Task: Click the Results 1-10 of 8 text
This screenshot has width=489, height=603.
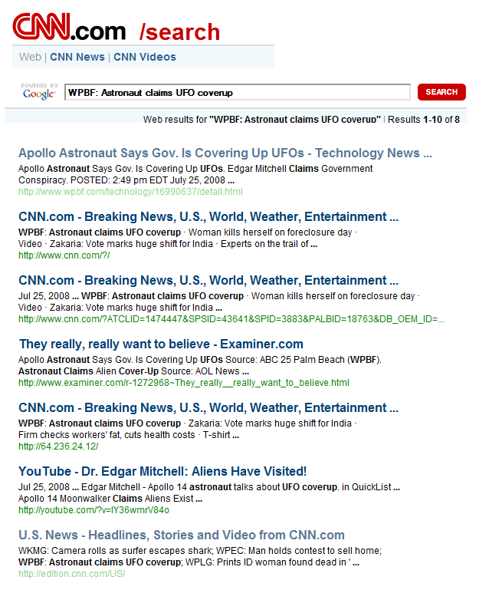Action: [424, 120]
